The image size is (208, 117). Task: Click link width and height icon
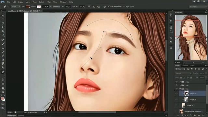pos(74,6)
